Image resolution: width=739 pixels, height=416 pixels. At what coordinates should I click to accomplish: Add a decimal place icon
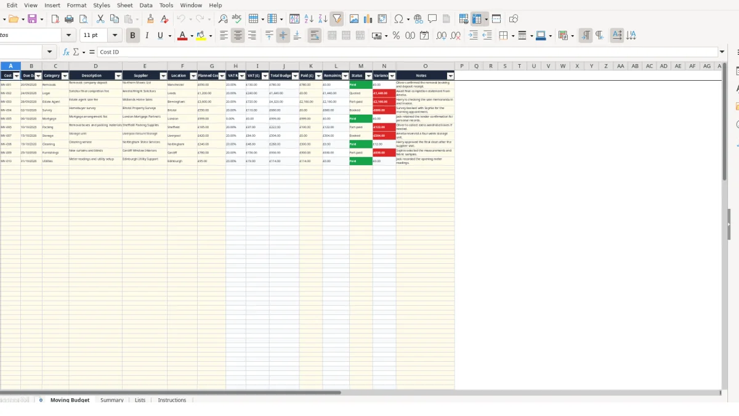click(x=442, y=36)
